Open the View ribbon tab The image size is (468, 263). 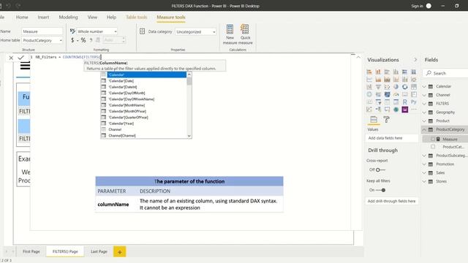pos(92,18)
